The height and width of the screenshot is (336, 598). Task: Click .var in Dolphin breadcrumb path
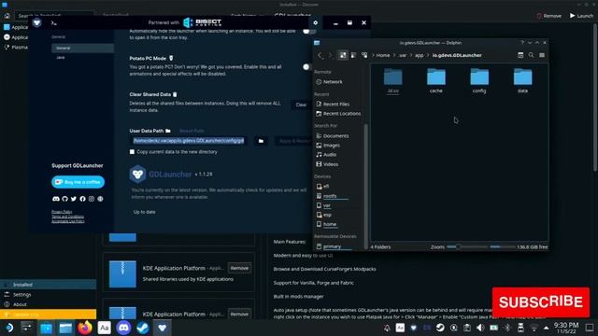tap(403, 55)
